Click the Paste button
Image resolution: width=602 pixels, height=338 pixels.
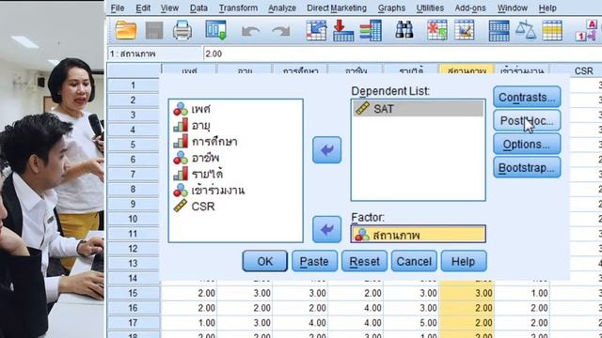click(x=314, y=261)
